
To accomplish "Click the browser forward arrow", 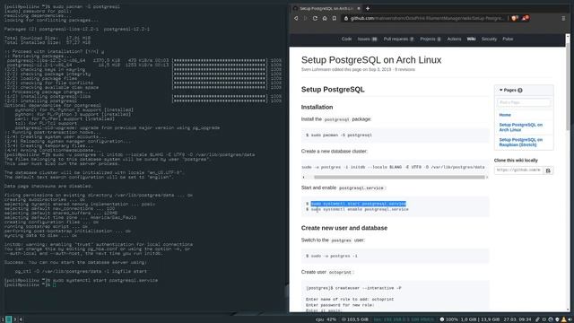I will point(305,18).
